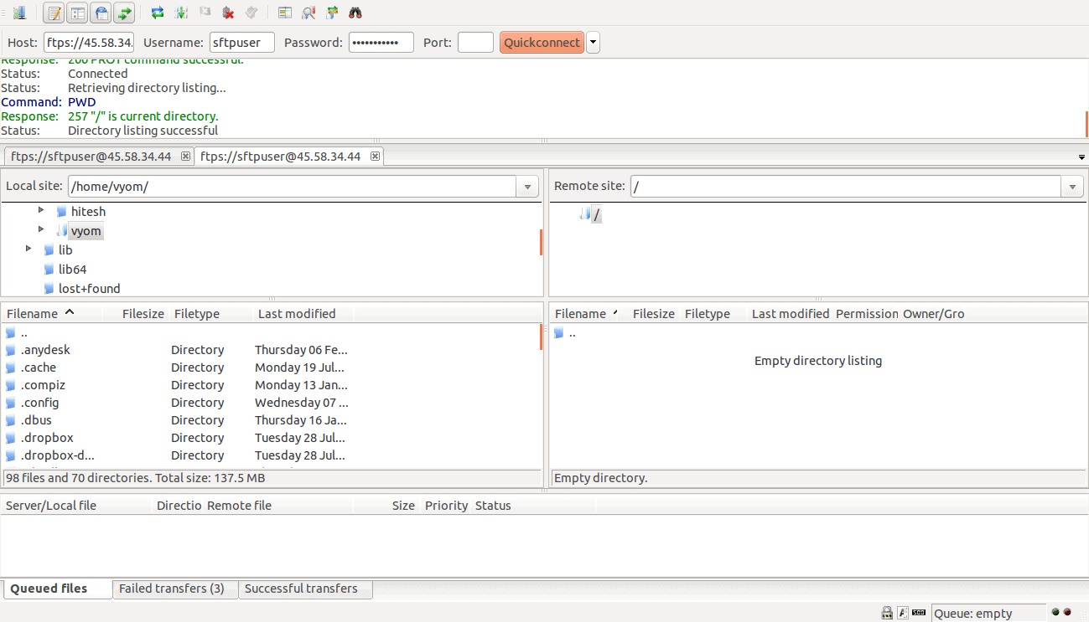Focus the Password field
Viewport: 1089px width, 622px height.
381,43
